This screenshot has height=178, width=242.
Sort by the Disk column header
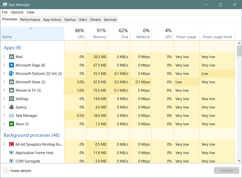(x=119, y=34)
